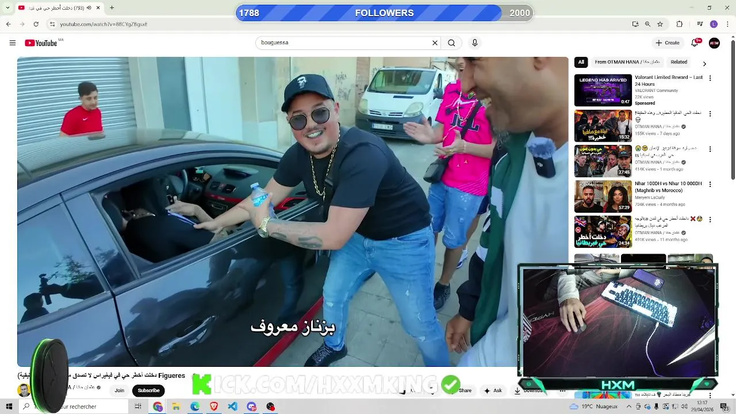Start voice search with the microphone
This screenshot has height=414, width=736.
(x=474, y=43)
